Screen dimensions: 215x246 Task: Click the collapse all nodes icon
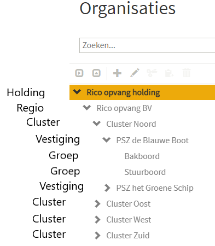tap(96, 73)
